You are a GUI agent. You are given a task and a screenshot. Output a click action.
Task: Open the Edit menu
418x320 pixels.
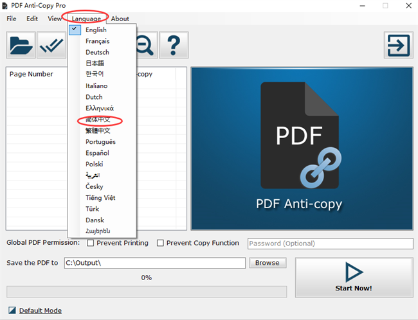pos(32,19)
